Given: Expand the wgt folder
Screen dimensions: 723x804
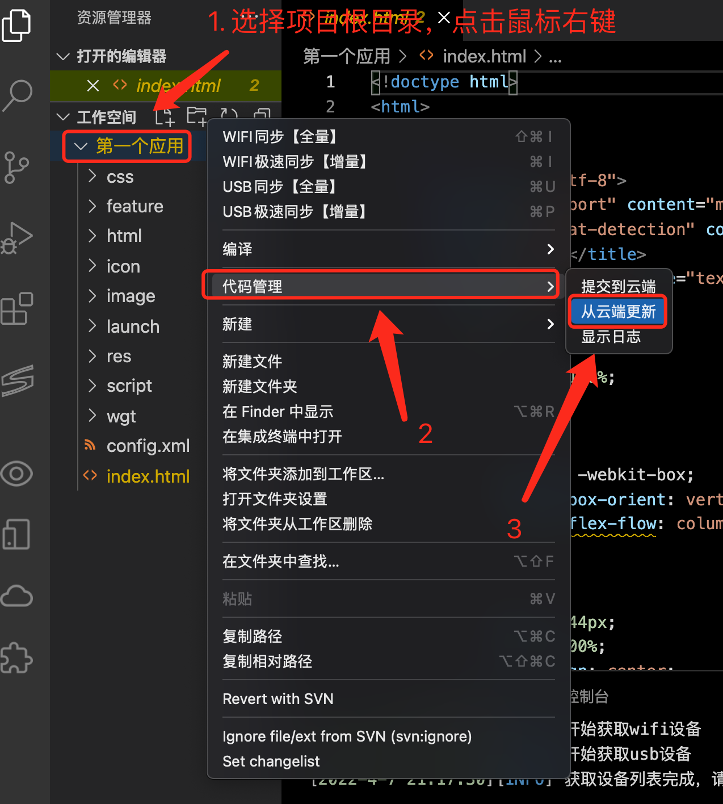Looking at the screenshot, I should point(93,416).
